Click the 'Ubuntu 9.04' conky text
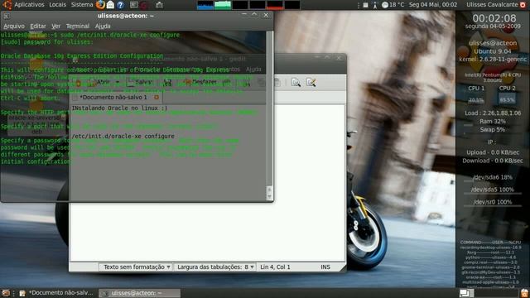 coord(493,51)
